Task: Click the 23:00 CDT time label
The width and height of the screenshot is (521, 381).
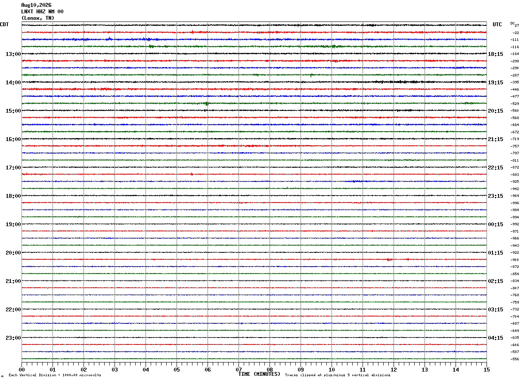Action: [x=13, y=338]
